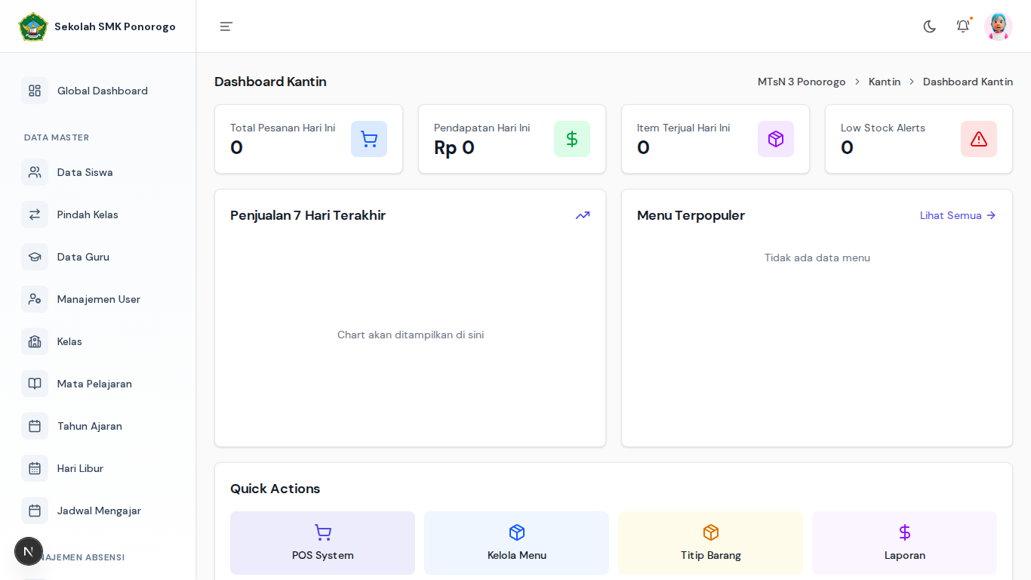Open the Kelola Menu quick action

click(517, 543)
